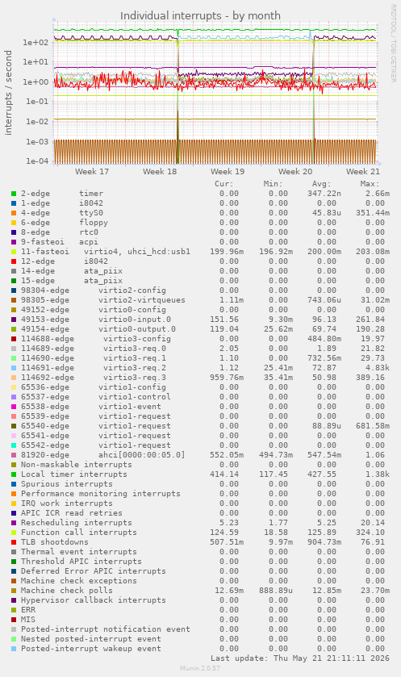Screen dimensions: 401x677
Task: Click the graph title Individual interrupts - by month
Action: pos(200,16)
